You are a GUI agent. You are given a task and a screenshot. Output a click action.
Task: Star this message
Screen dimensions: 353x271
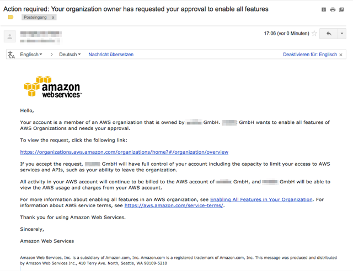point(314,34)
